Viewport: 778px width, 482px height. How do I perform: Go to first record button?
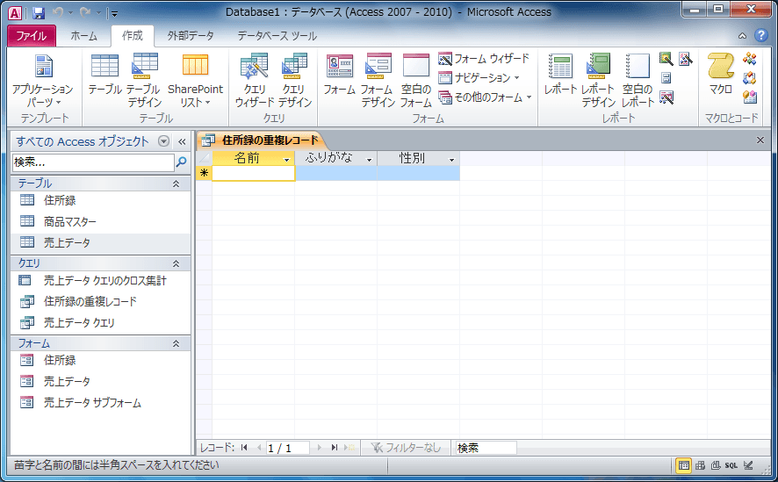coord(244,448)
